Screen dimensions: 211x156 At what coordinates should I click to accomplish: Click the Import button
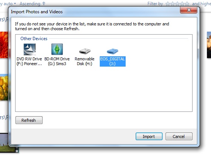[x=149, y=136]
